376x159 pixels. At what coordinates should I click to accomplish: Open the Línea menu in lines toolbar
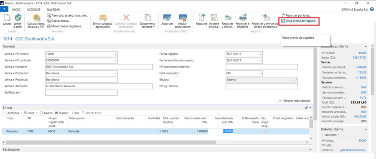[x=30, y=113]
